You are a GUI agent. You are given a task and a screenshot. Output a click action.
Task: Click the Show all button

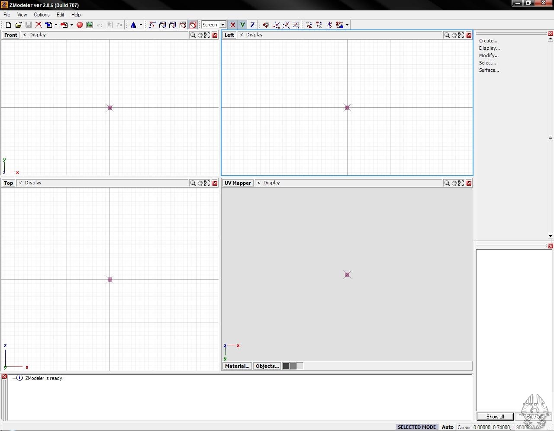(495, 417)
